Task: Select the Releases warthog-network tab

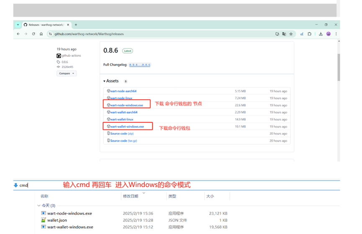Action: 46,25
